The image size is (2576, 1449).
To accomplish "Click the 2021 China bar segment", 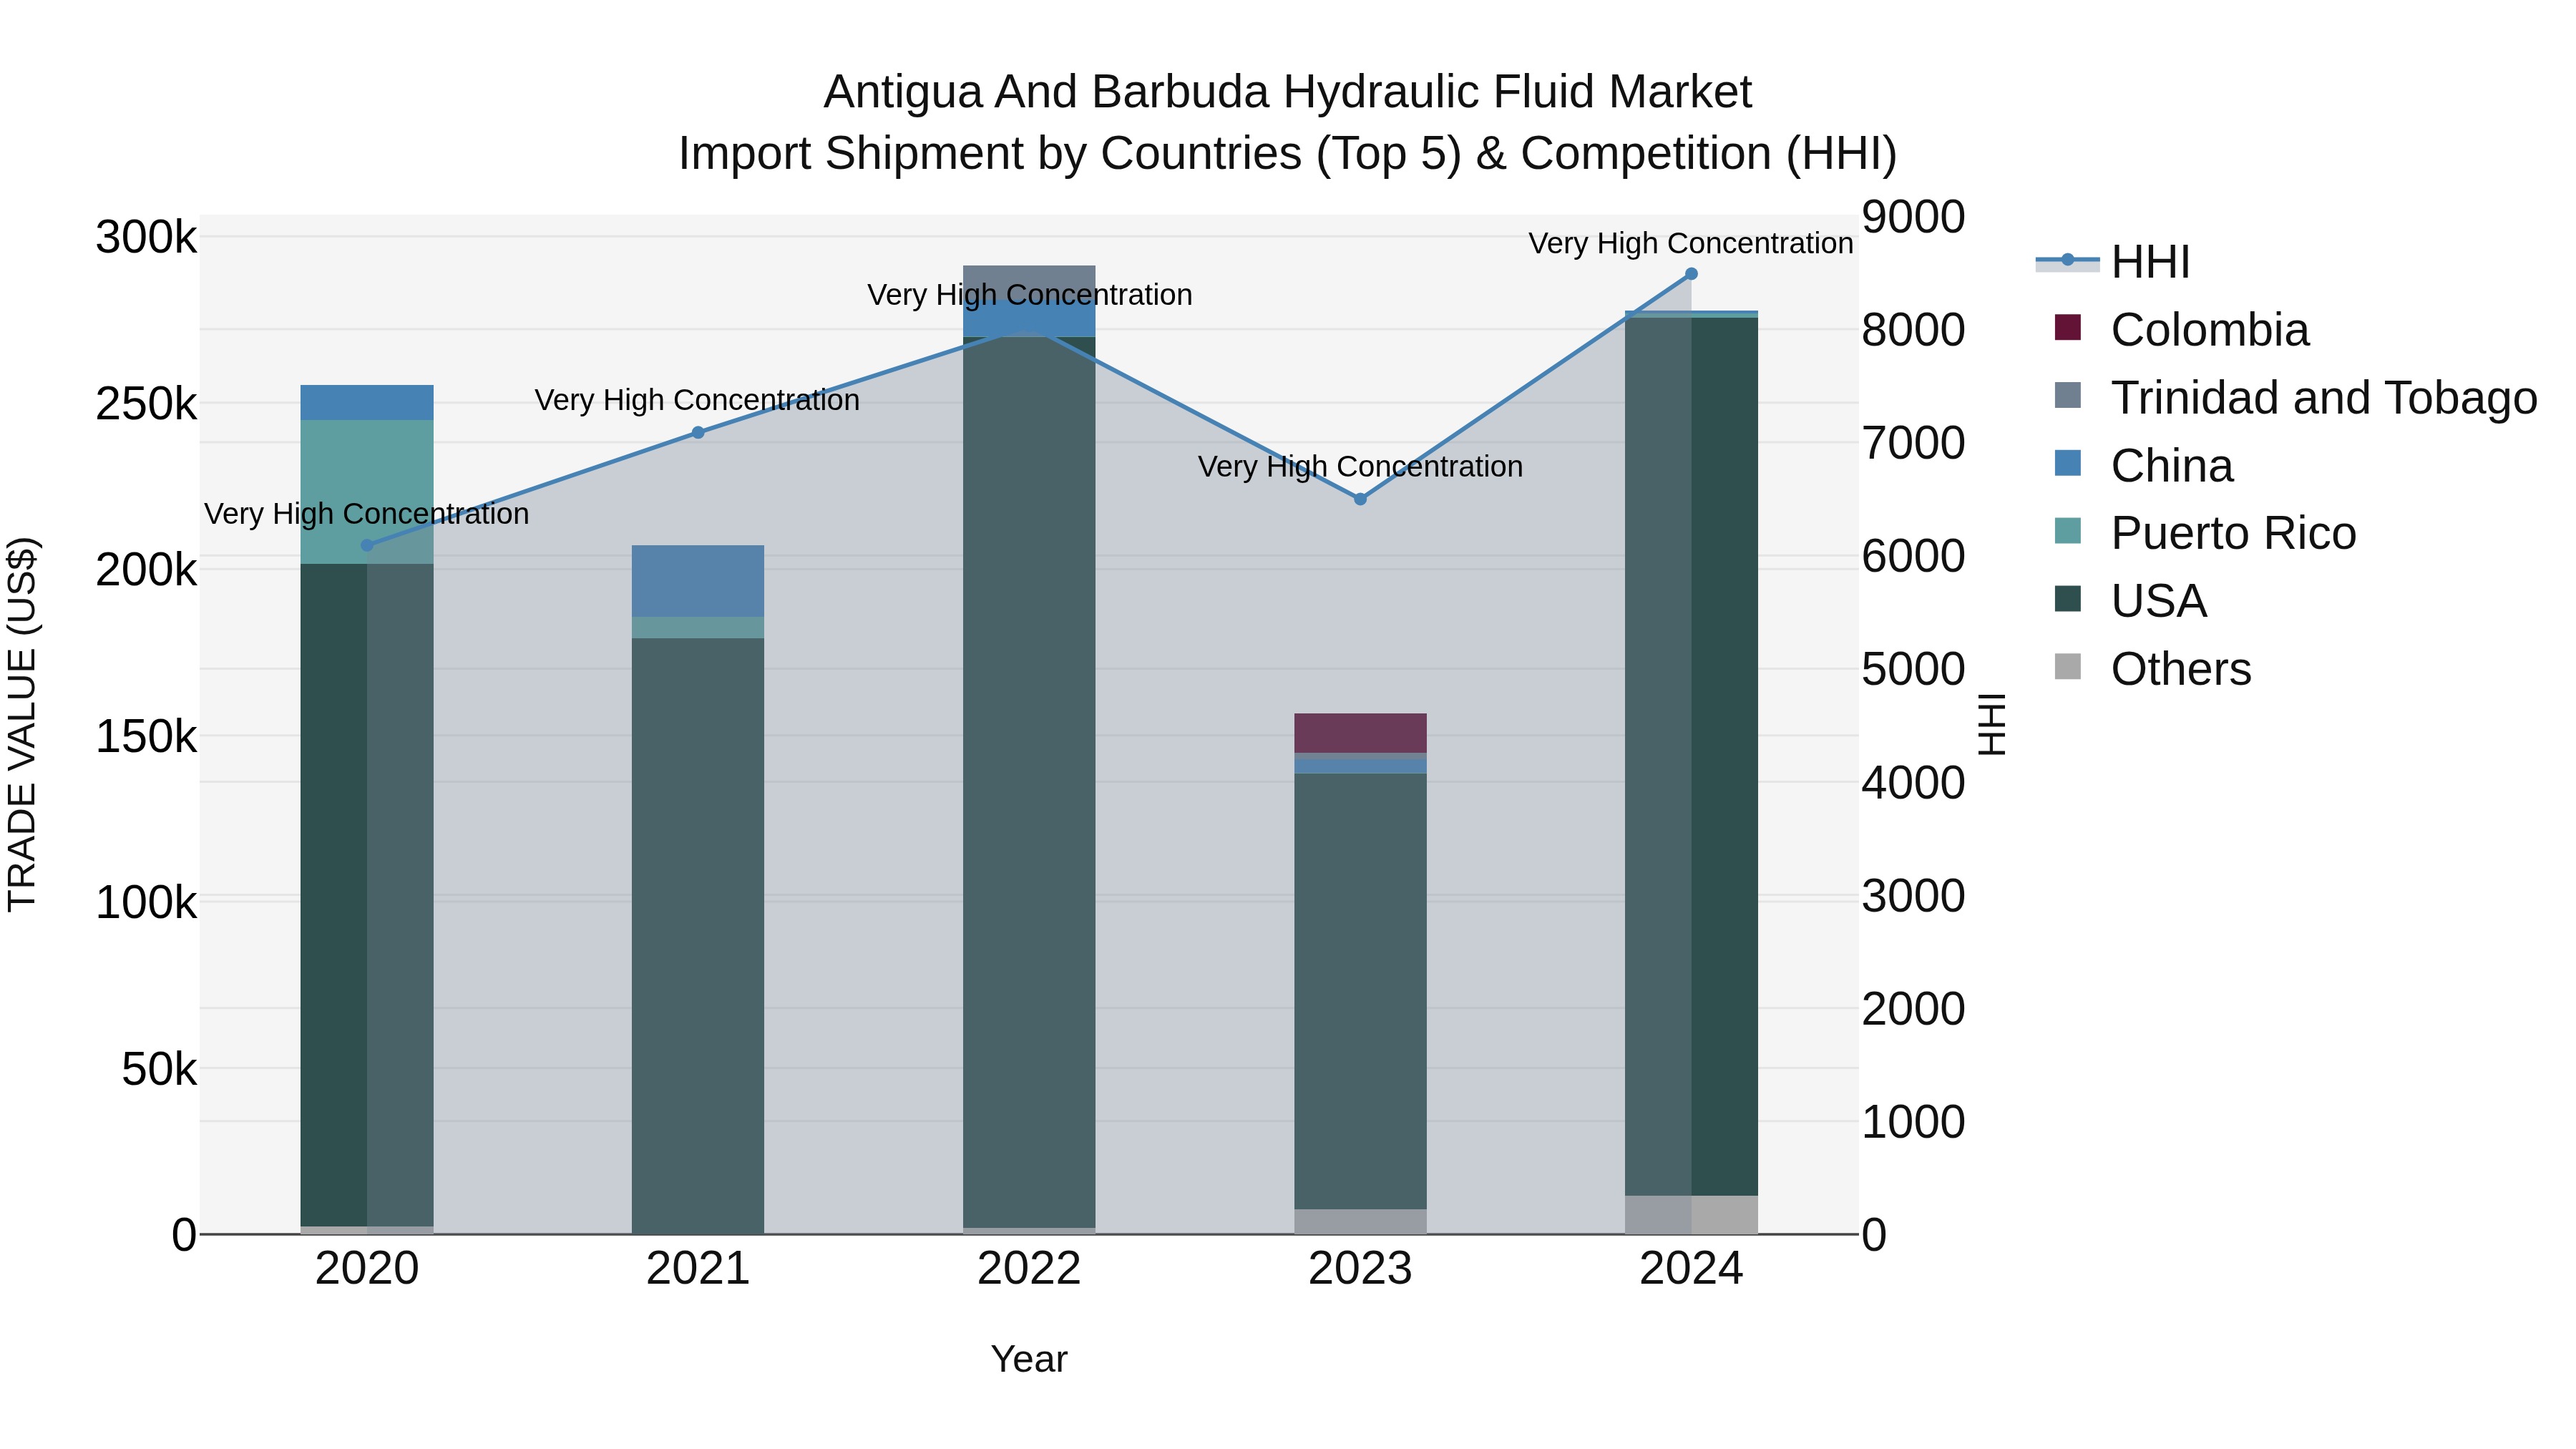I will pos(698,581).
